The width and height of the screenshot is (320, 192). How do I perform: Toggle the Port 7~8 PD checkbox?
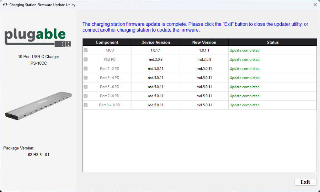(85, 96)
